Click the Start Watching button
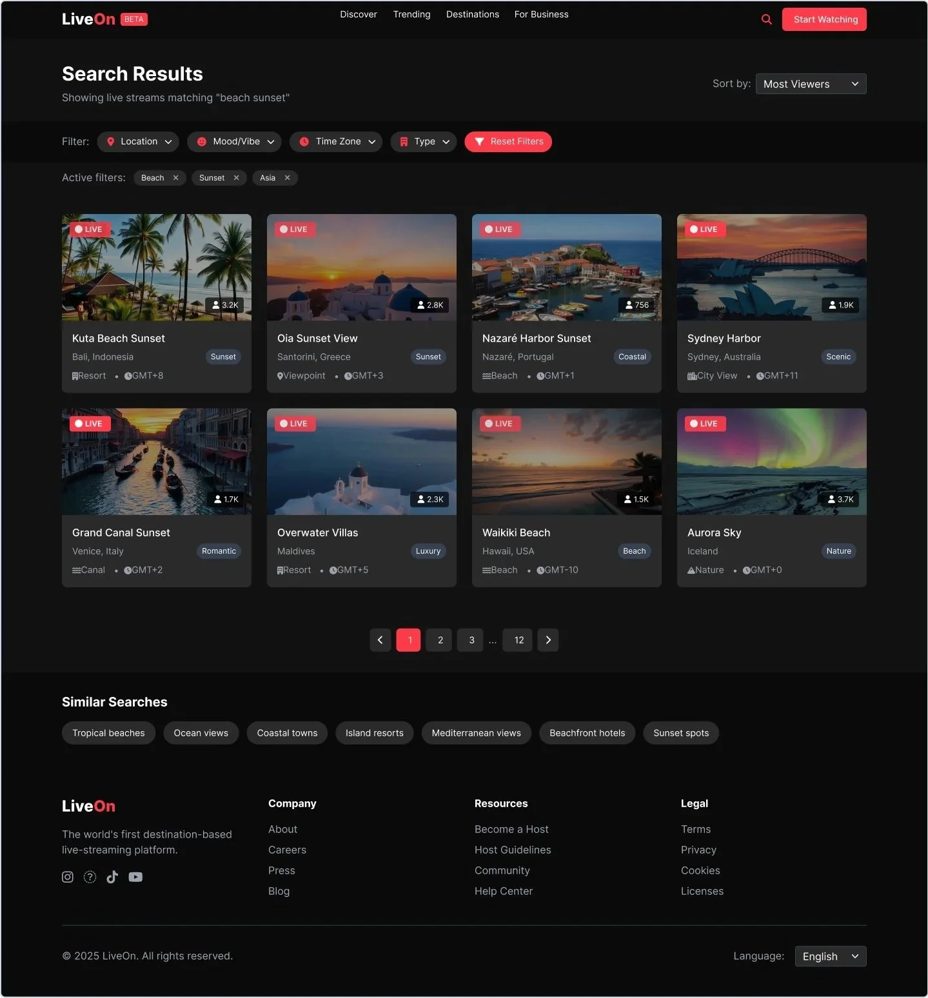928x998 pixels. pos(824,19)
